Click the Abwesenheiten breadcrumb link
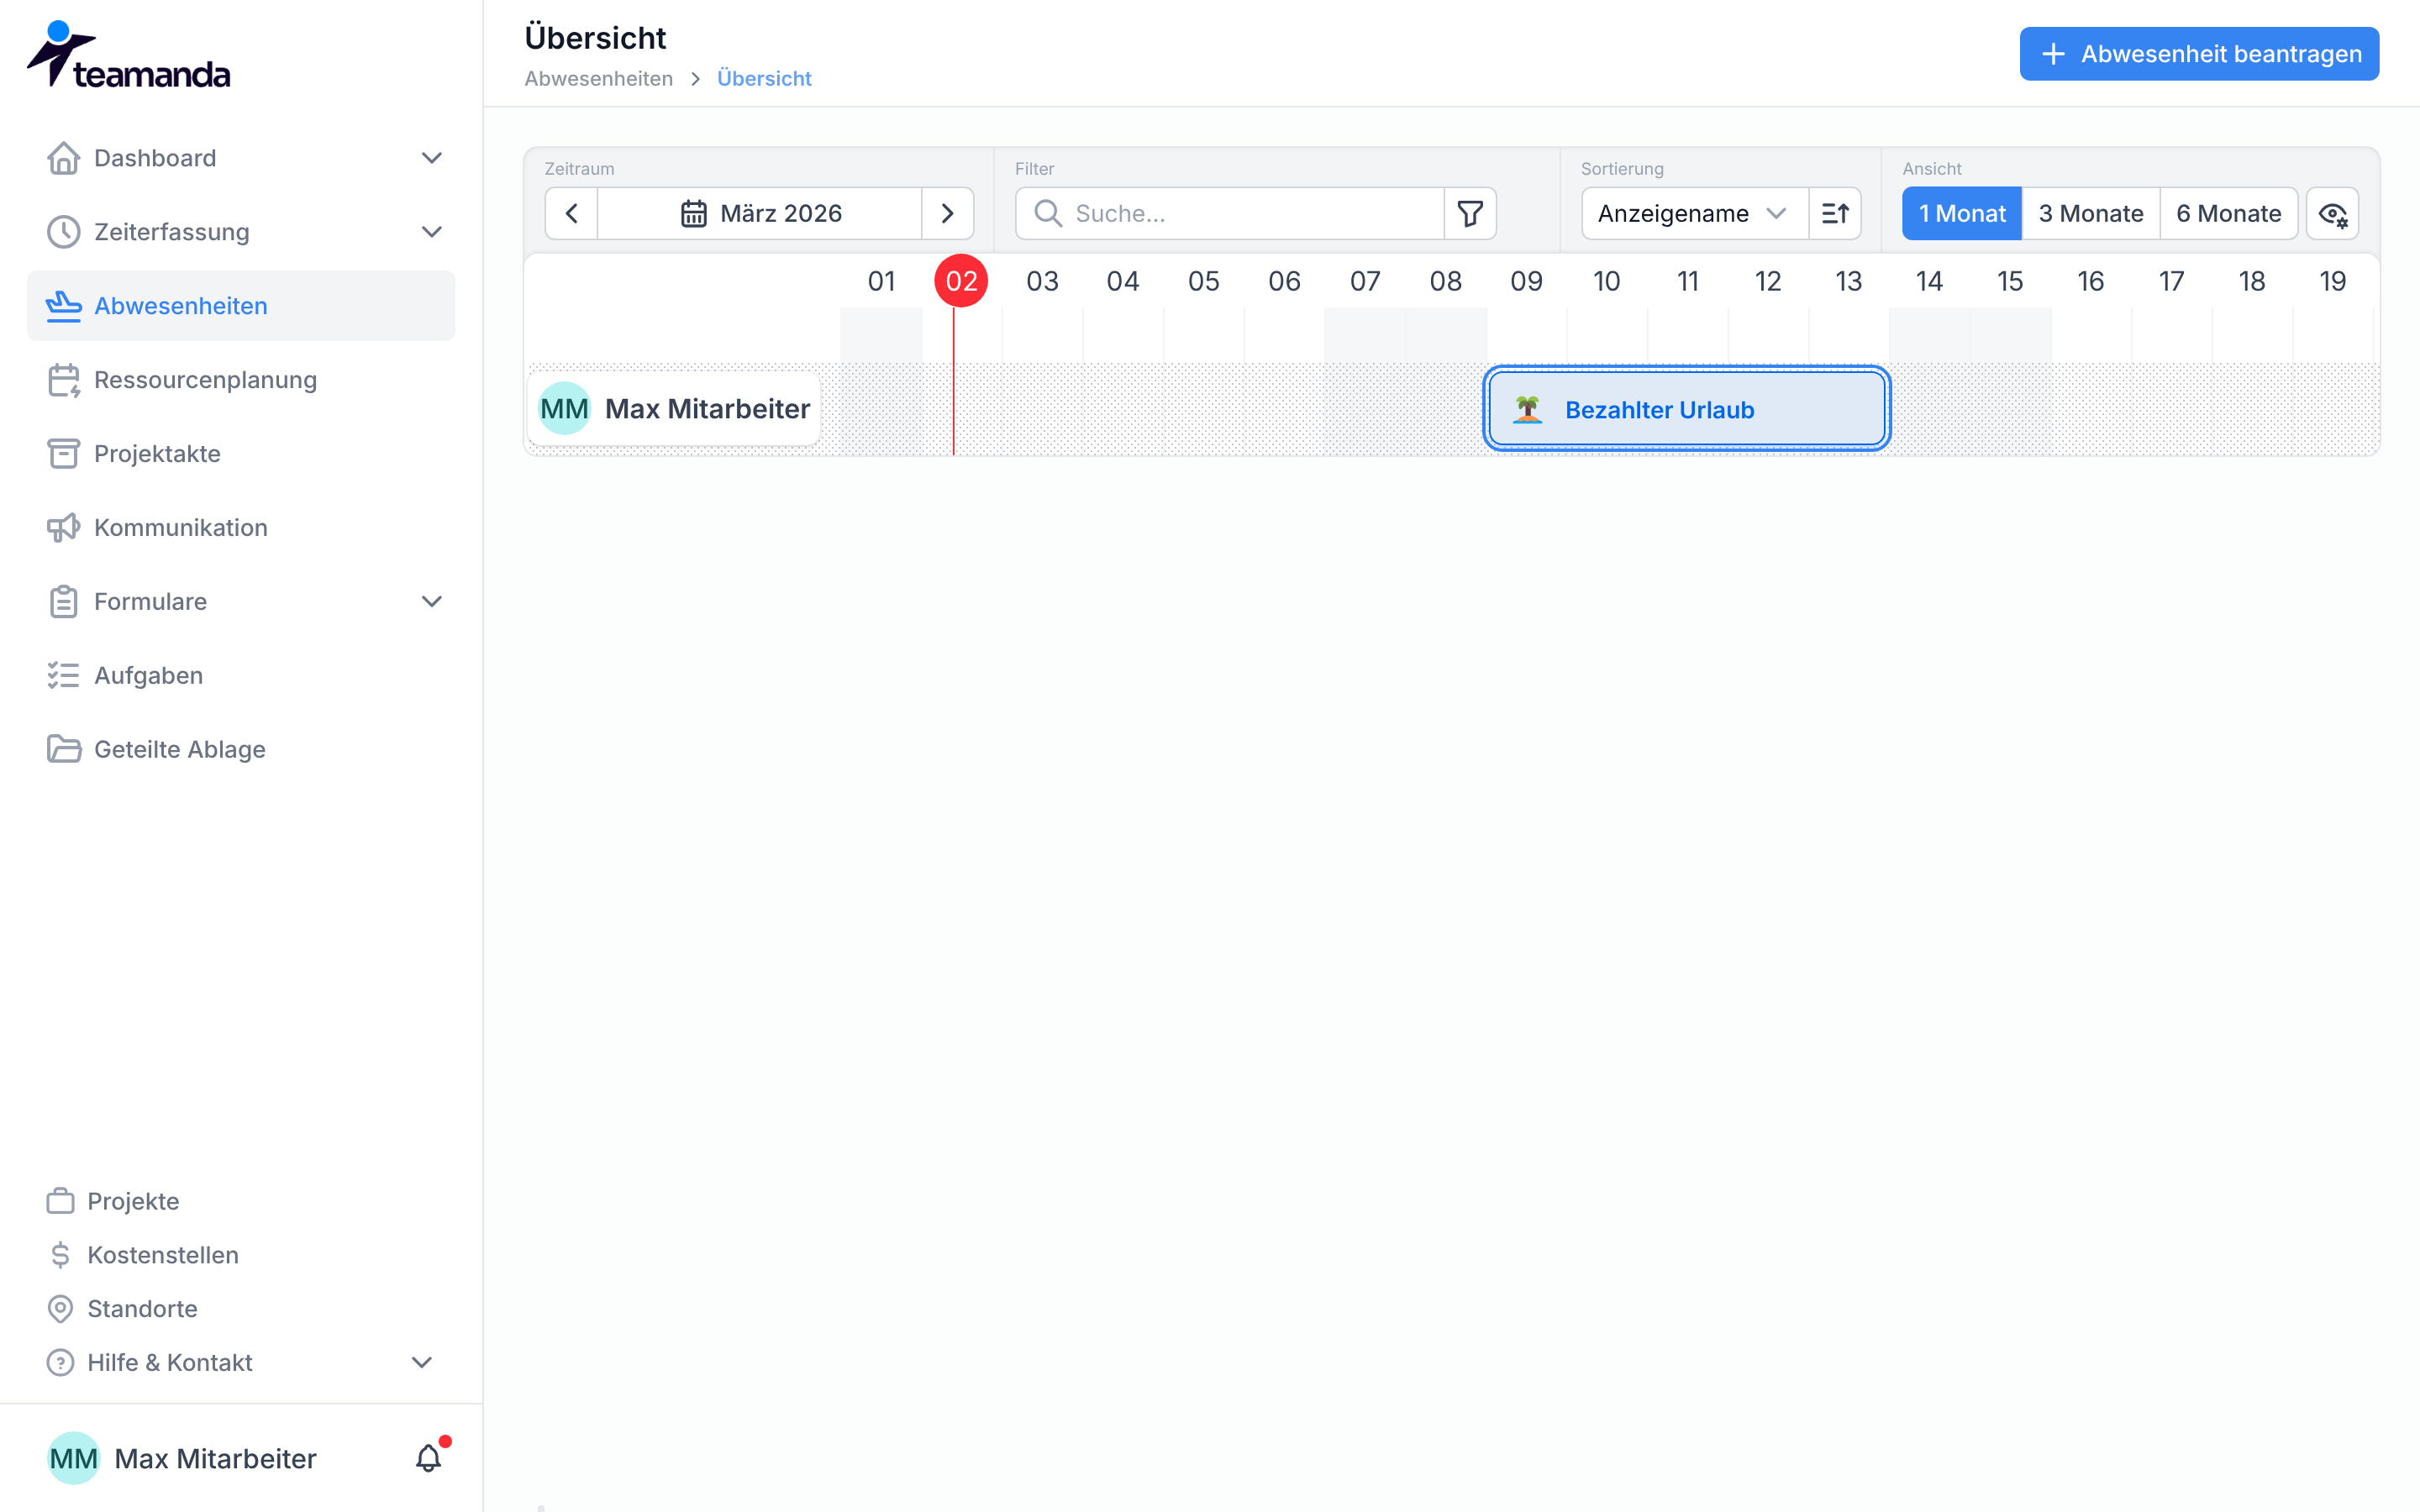 599,78
